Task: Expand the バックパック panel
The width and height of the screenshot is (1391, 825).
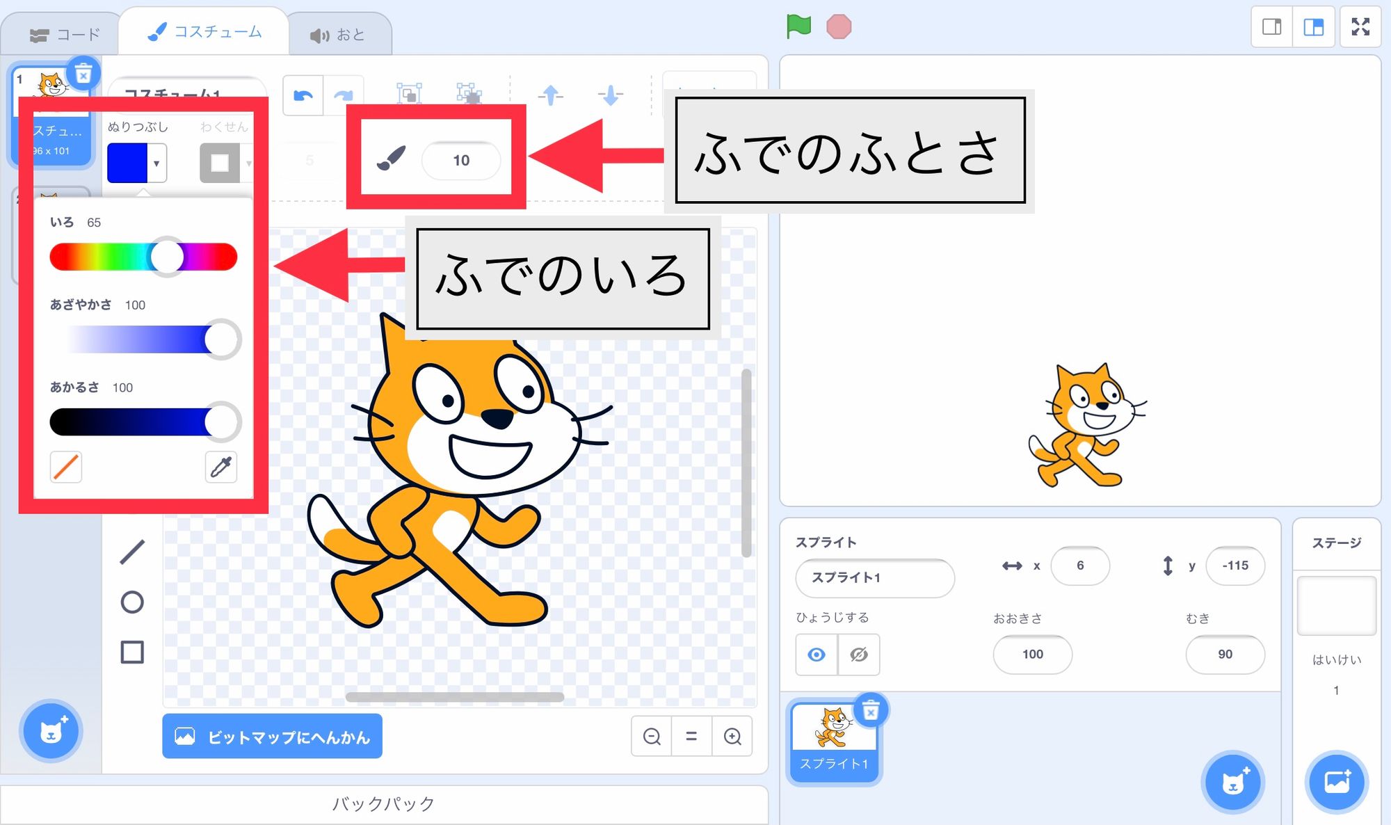Action: (x=384, y=804)
